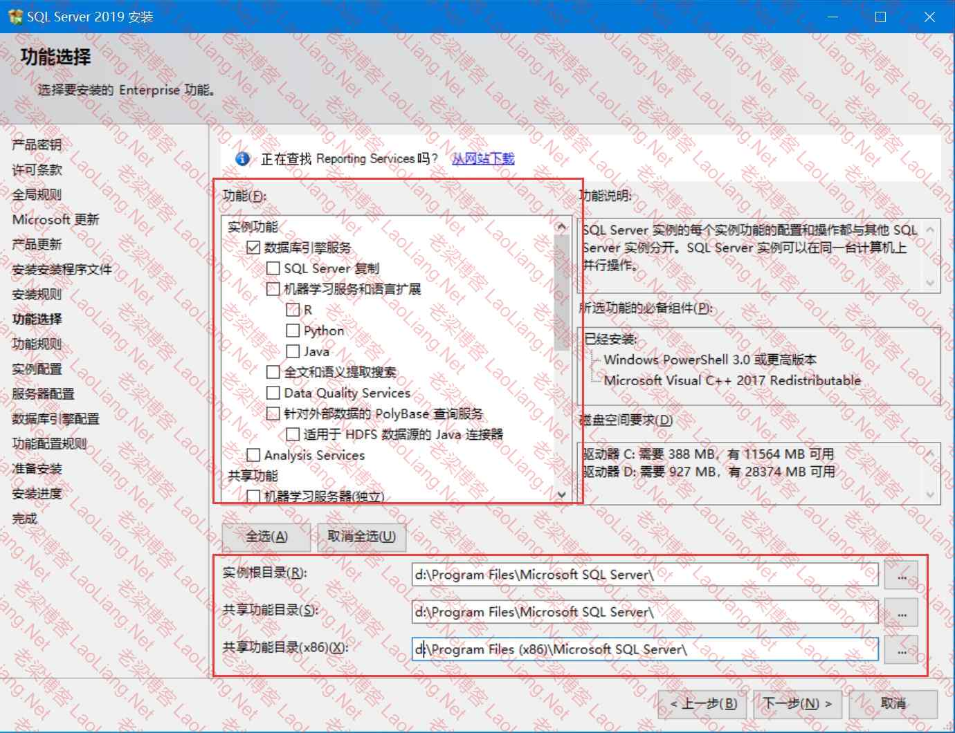Image resolution: width=955 pixels, height=733 pixels.
Task: Click the SQL Server setup title bar icon
Action: [x=15, y=17]
